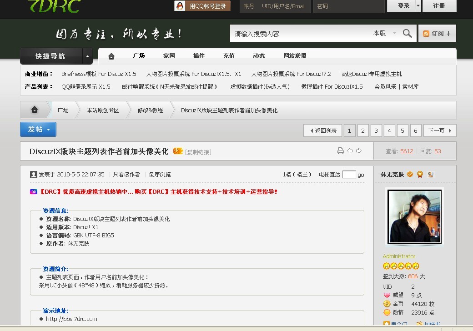Click the 体无完肤 username link
The width and height of the screenshot is (473, 331).
pos(392,174)
